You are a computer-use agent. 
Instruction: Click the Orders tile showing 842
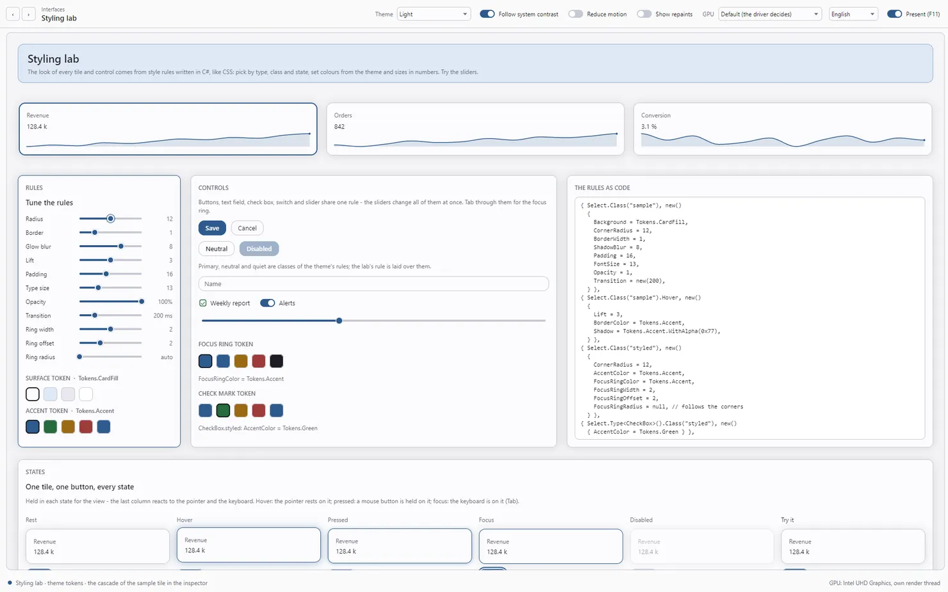pos(475,129)
